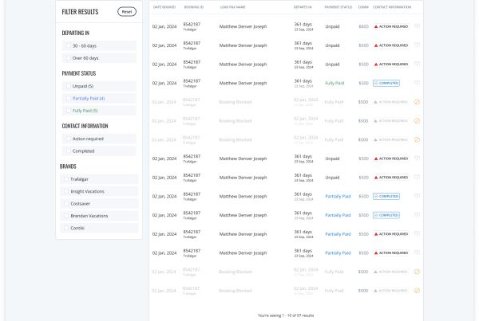Click the orange blocked icon in third blocked row
This screenshot has width=479, height=321.
click(417, 139)
